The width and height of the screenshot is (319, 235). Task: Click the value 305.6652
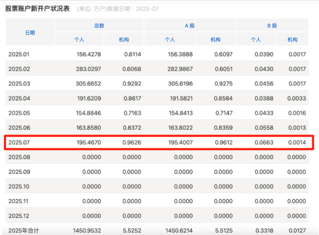[88, 84]
